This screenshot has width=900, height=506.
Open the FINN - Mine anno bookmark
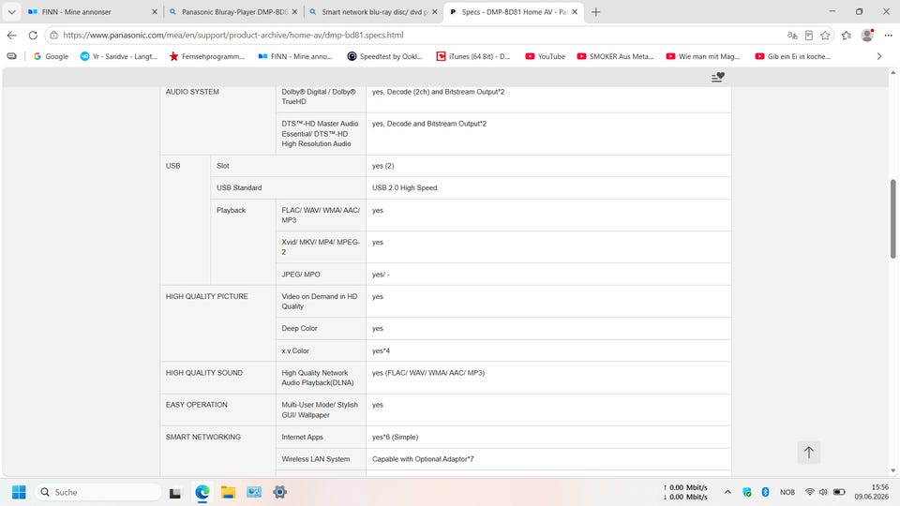pyautogui.click(x=295, y=56)
